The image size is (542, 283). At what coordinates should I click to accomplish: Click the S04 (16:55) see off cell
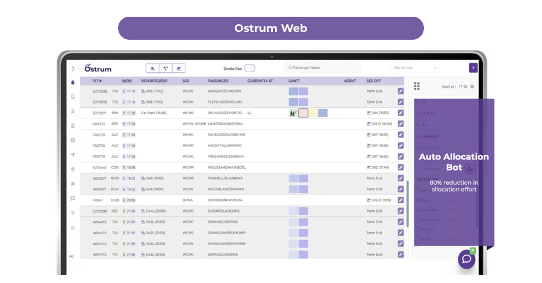pyautogui.click(x=378, y=113)
